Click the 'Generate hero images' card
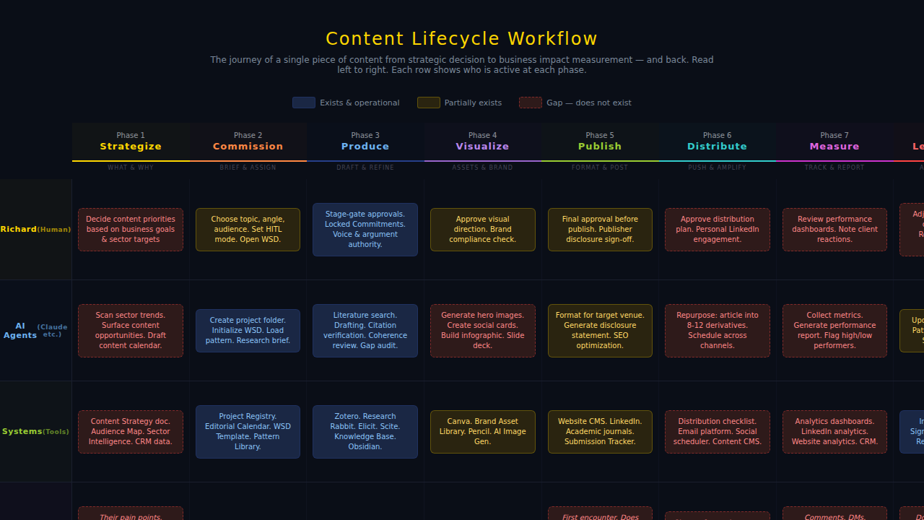This screenshot has width=924, height=520. (x=482, y=330)
